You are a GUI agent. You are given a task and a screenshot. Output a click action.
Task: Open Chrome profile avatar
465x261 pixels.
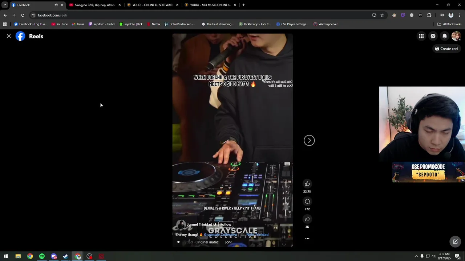point(451,15)
